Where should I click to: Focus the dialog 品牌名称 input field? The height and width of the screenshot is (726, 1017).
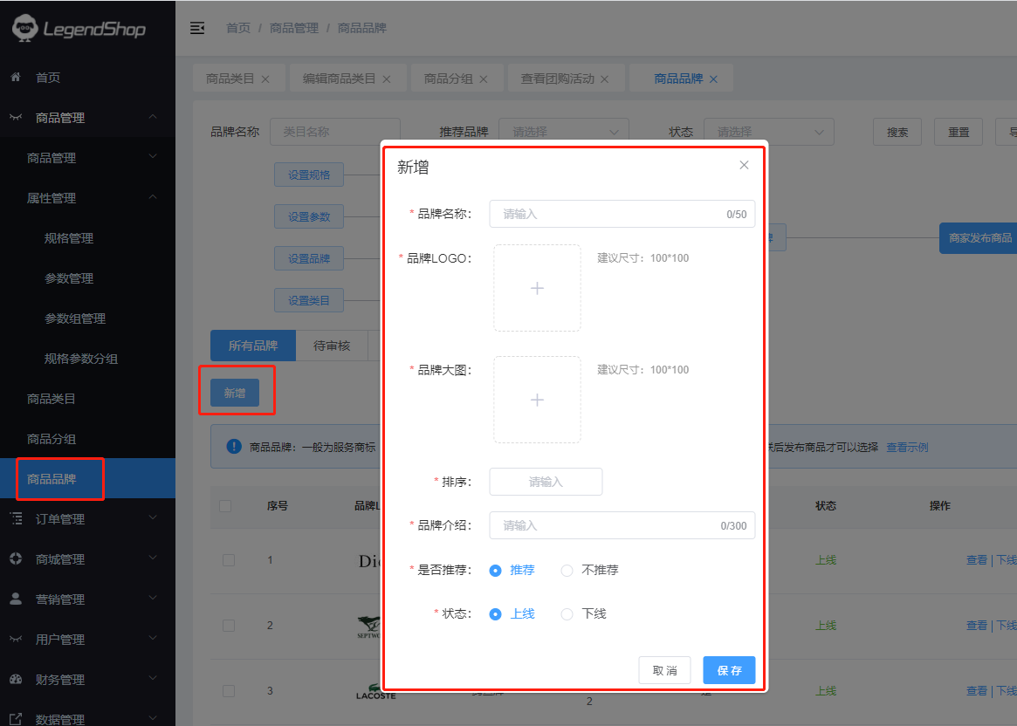pos(622,214)
